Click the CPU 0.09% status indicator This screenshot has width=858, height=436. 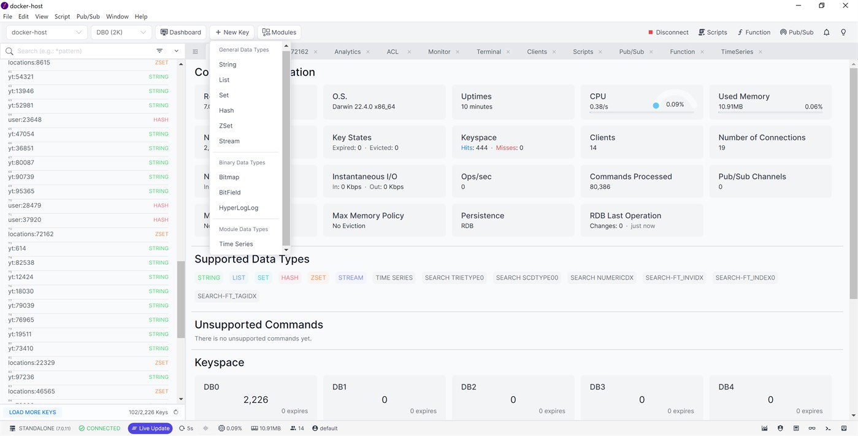(x=230, y=429)
